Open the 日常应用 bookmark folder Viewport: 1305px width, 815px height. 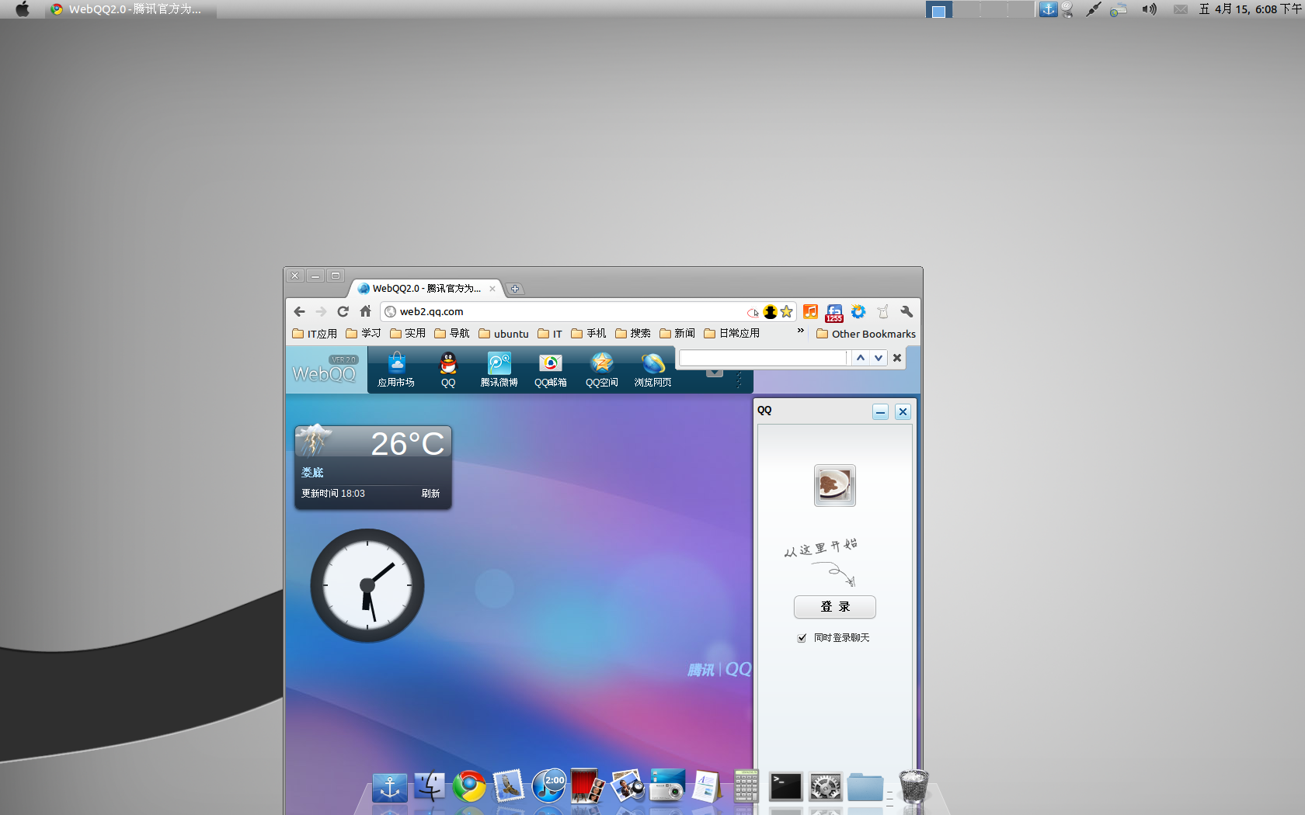pos(732,333)
